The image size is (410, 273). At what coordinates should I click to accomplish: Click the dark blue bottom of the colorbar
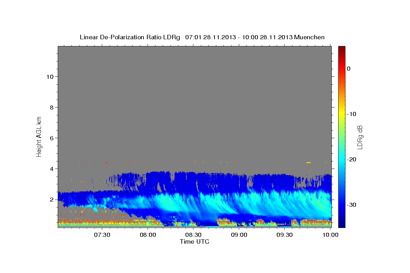pos(342,224)
